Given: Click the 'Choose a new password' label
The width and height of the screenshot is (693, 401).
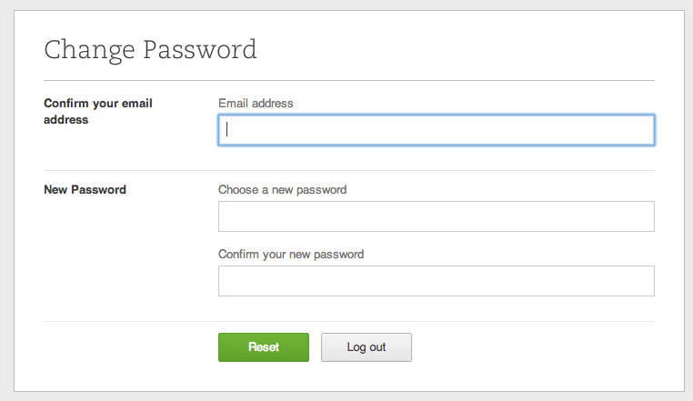Looking at the screenshot, I should point(282,190).
